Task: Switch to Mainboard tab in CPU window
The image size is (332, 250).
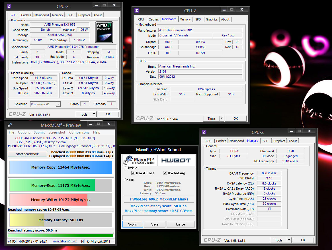Action: [42, 15]
